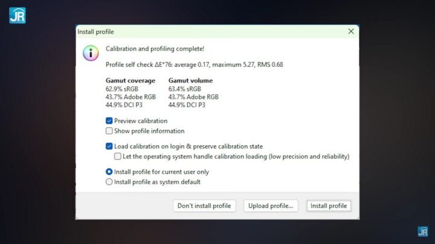Enable Show profile information
This screenshot has height=244, width=435.
109,131
